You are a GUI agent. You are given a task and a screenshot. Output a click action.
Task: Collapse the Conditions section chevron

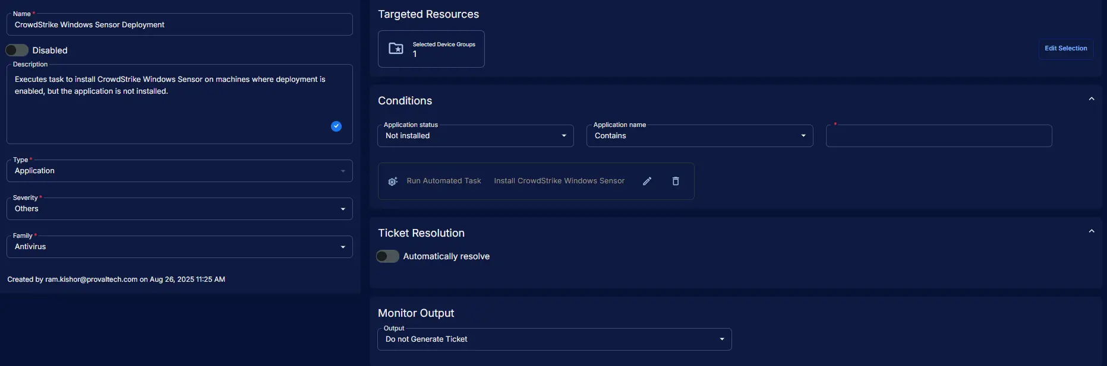point(1092,99)
